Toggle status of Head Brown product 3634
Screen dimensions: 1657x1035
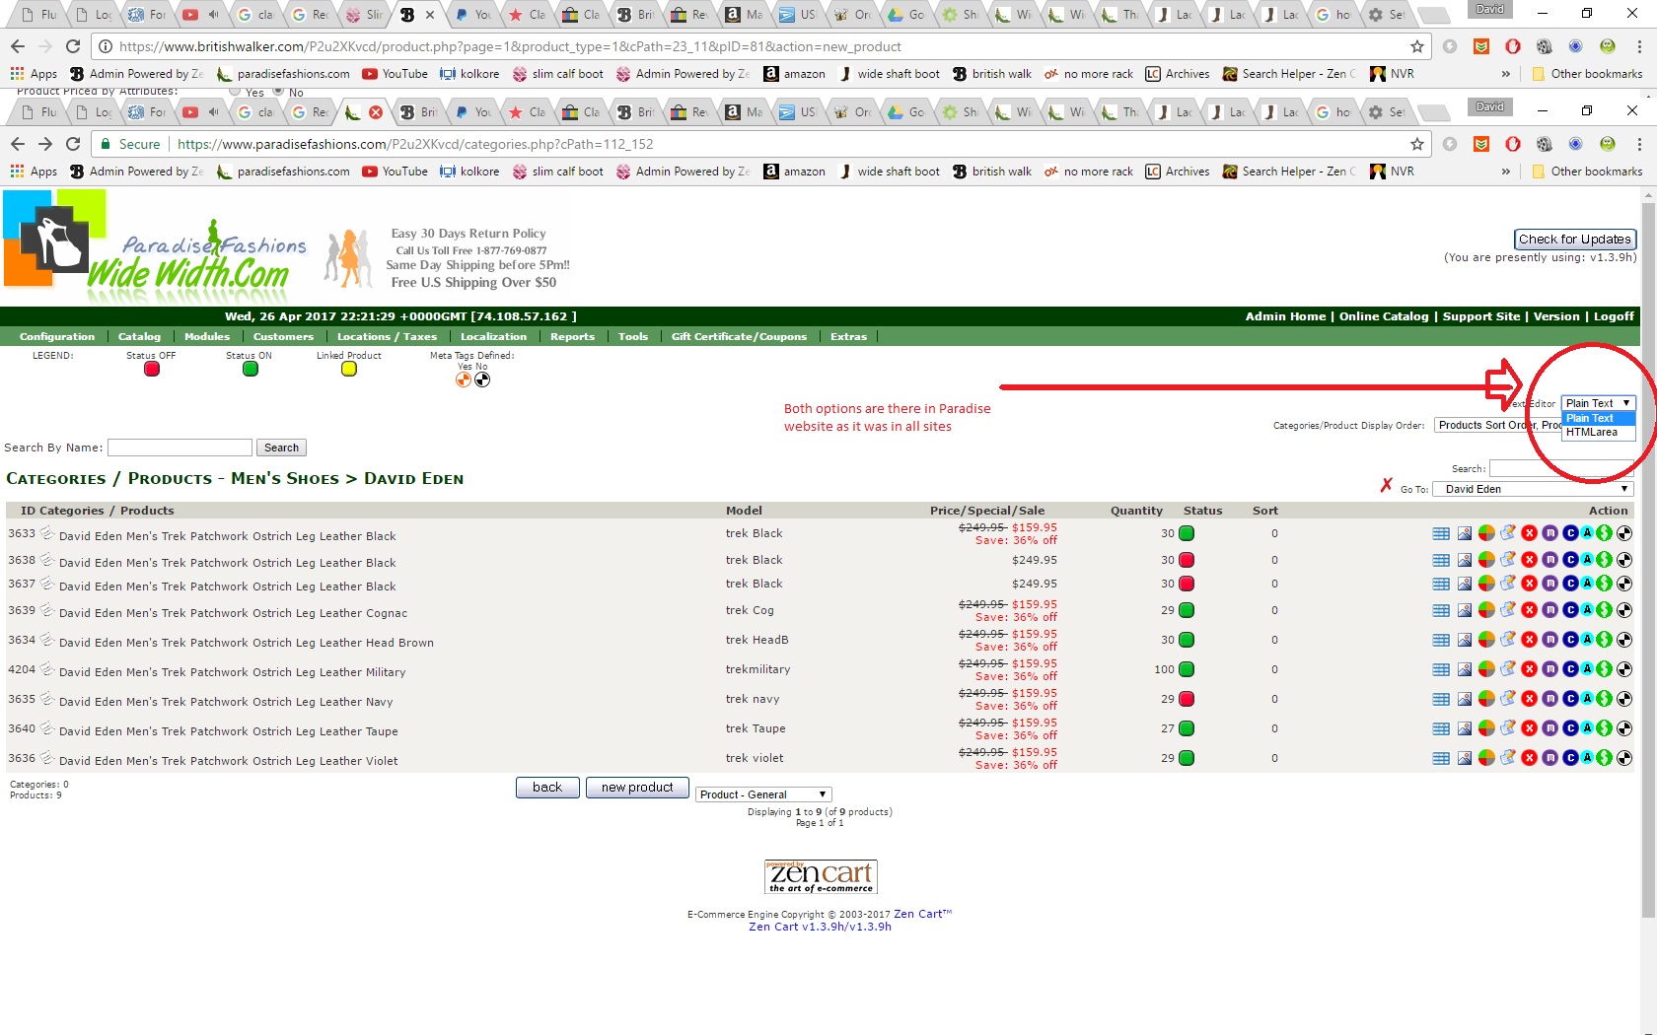click(x=1187, y=640)
